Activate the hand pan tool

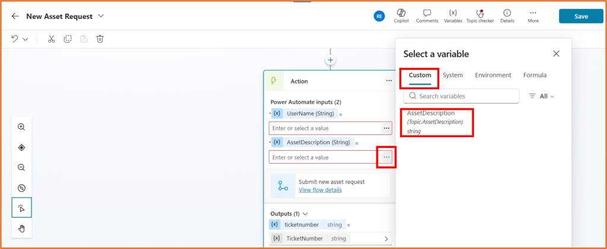(22, 228)
